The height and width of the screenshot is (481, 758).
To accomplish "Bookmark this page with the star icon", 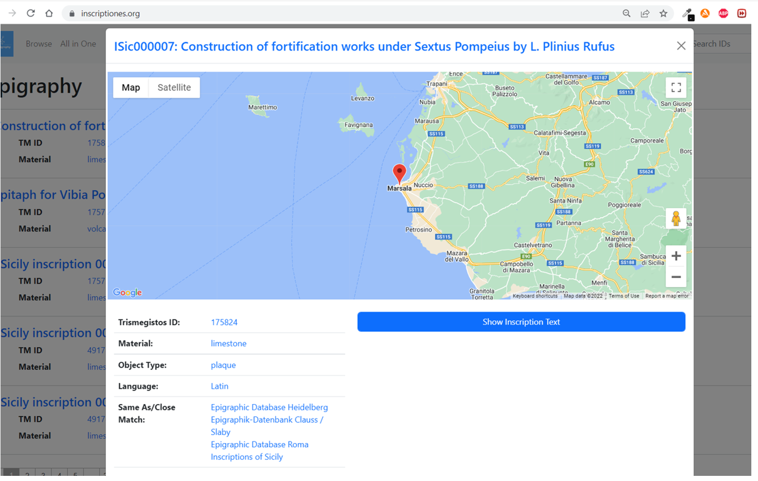I will [663, 13].
